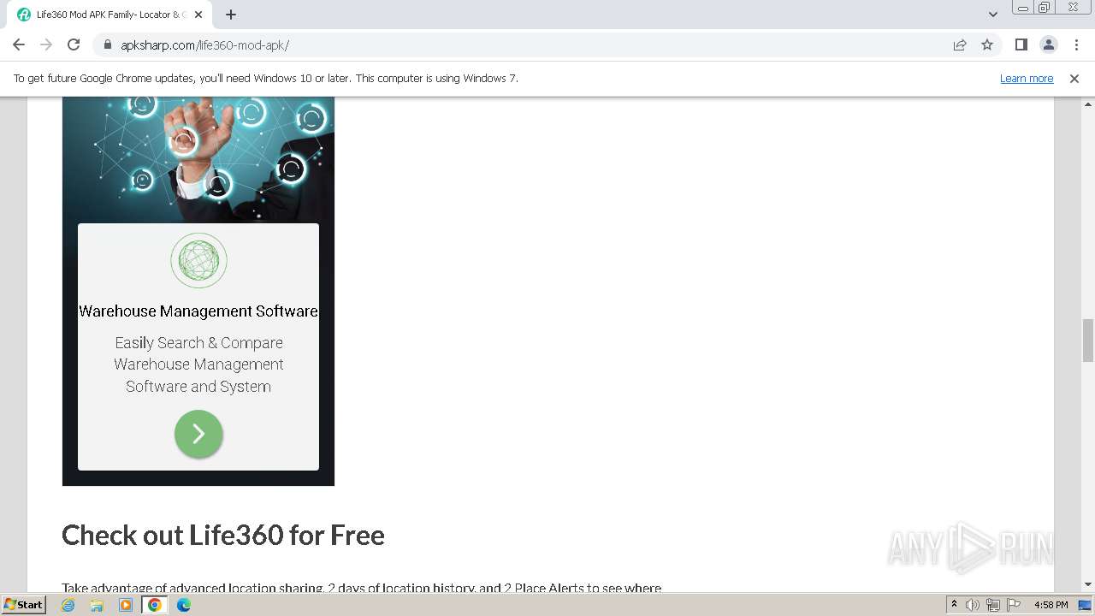The width and height of the screenshot is (1095, 616).
Task: Switch to Chrome taskbar button
Action: pos(155,605)
